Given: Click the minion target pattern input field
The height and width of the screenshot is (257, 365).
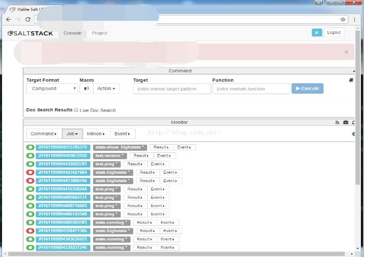Looking at the screenshot, I should pos(172,88).
